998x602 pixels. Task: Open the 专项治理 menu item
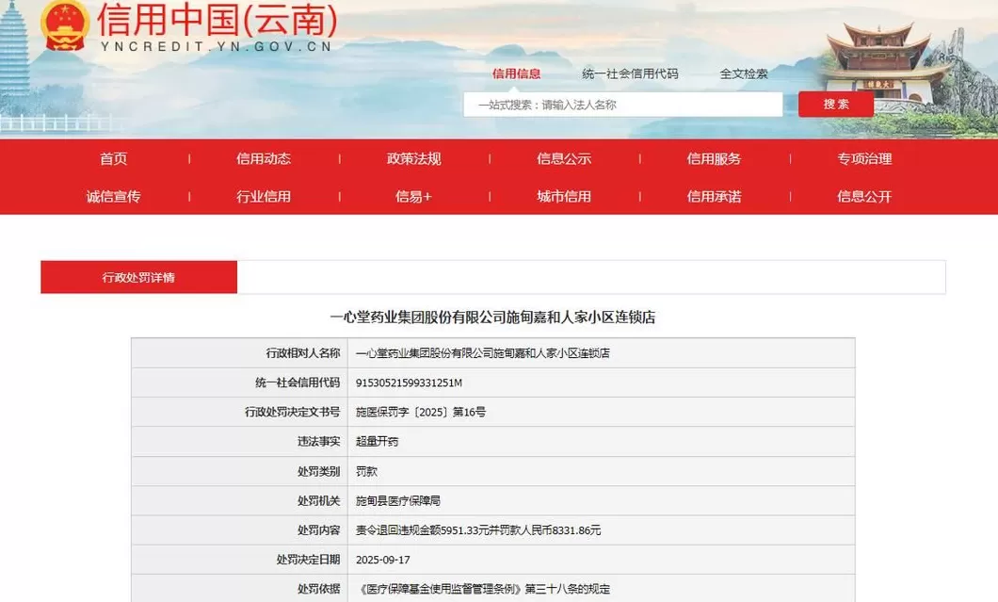pos(864,158)
